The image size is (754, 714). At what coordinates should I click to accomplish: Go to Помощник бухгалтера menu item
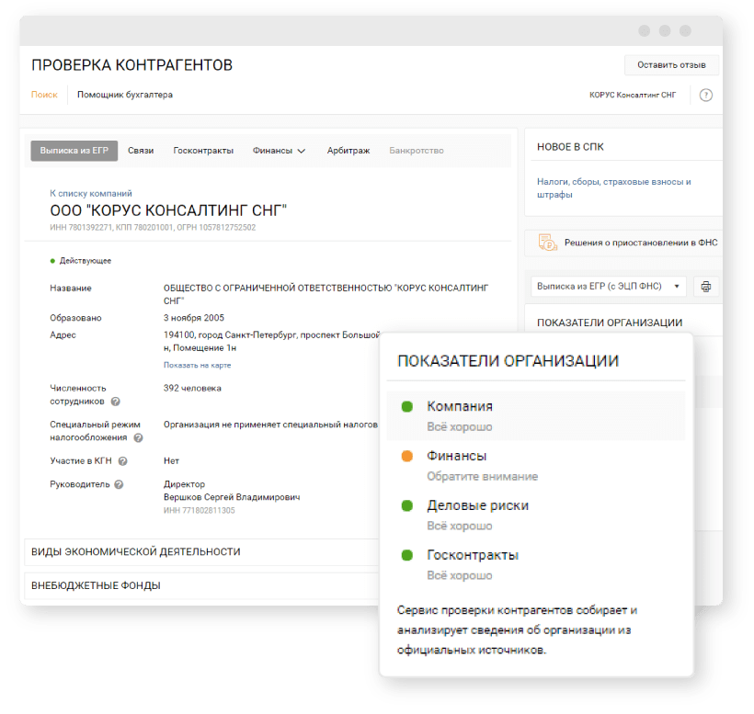click(x=124, y=95)
